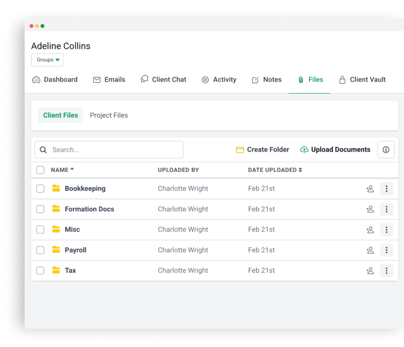Image resolution: width=404 pixels, height=347 pixels.
Task: Click the Upload Documents button
Action: pyautogui.click(x=335, y=149)
